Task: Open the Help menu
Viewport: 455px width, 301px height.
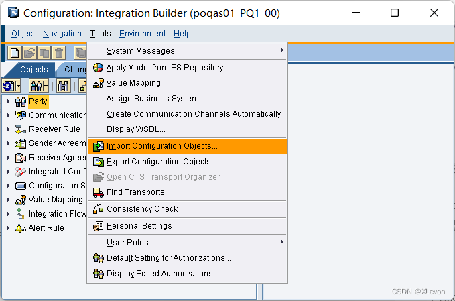Action: (182, 34)
